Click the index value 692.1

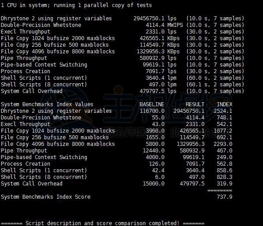click(225, 137)
